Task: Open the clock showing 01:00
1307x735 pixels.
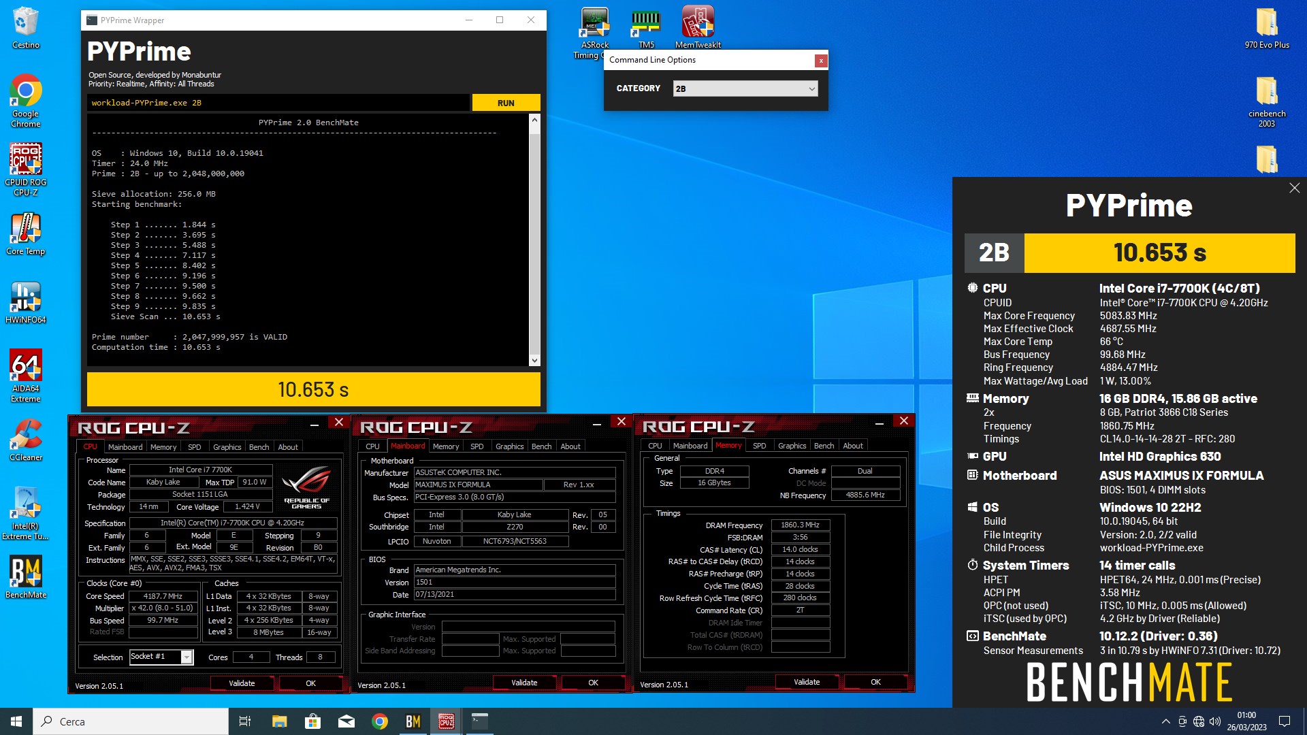Action: pos(1246,721)
